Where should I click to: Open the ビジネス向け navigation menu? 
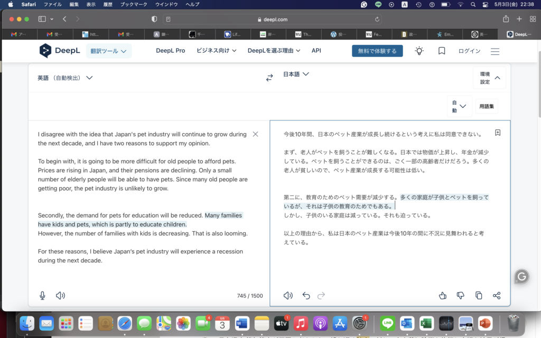coord(216,51)
